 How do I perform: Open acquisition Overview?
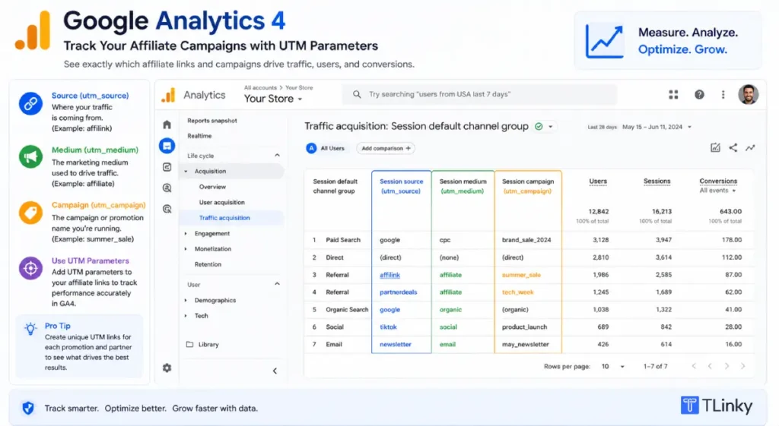212,187
